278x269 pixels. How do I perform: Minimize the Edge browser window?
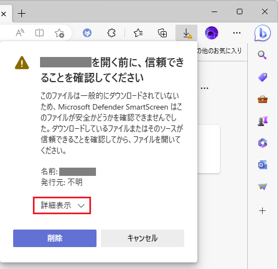tap(214, 12)
